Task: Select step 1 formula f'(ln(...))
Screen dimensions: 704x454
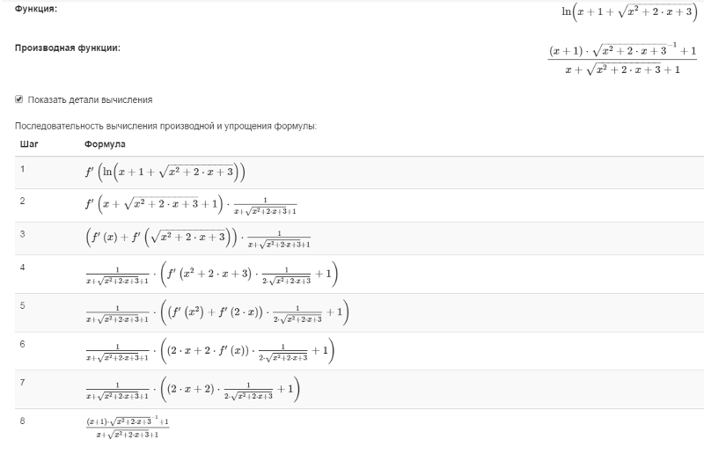Action: [x=165, y=172]
